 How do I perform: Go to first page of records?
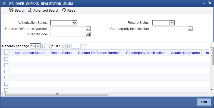point(44,47)
